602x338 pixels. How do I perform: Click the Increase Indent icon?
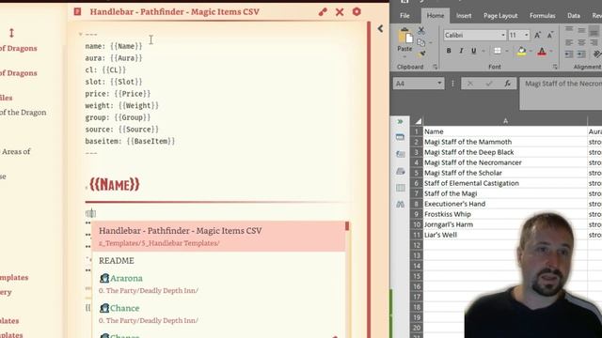[x=581, y=54]
